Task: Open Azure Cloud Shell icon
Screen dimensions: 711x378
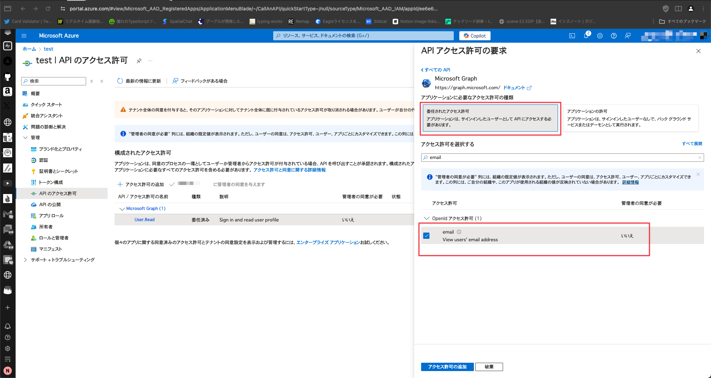Action: (572, 36)
